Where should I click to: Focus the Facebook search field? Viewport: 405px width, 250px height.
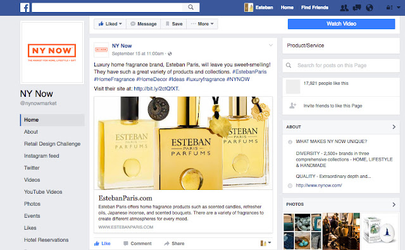click(107, 8)
